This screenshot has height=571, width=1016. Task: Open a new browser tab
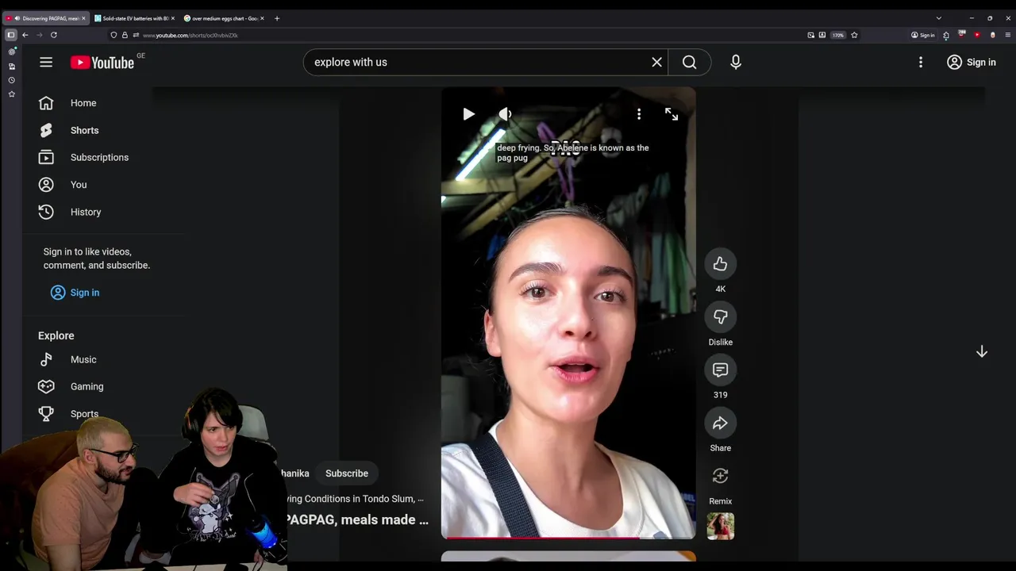(x=277, y=18)
